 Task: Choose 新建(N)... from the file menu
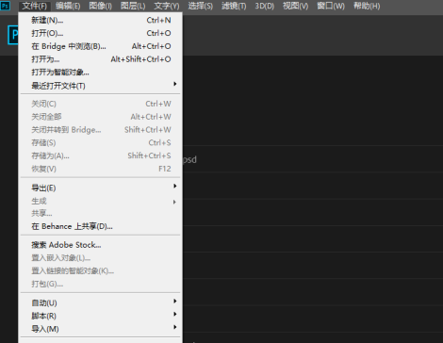click(x=101, y=21)
